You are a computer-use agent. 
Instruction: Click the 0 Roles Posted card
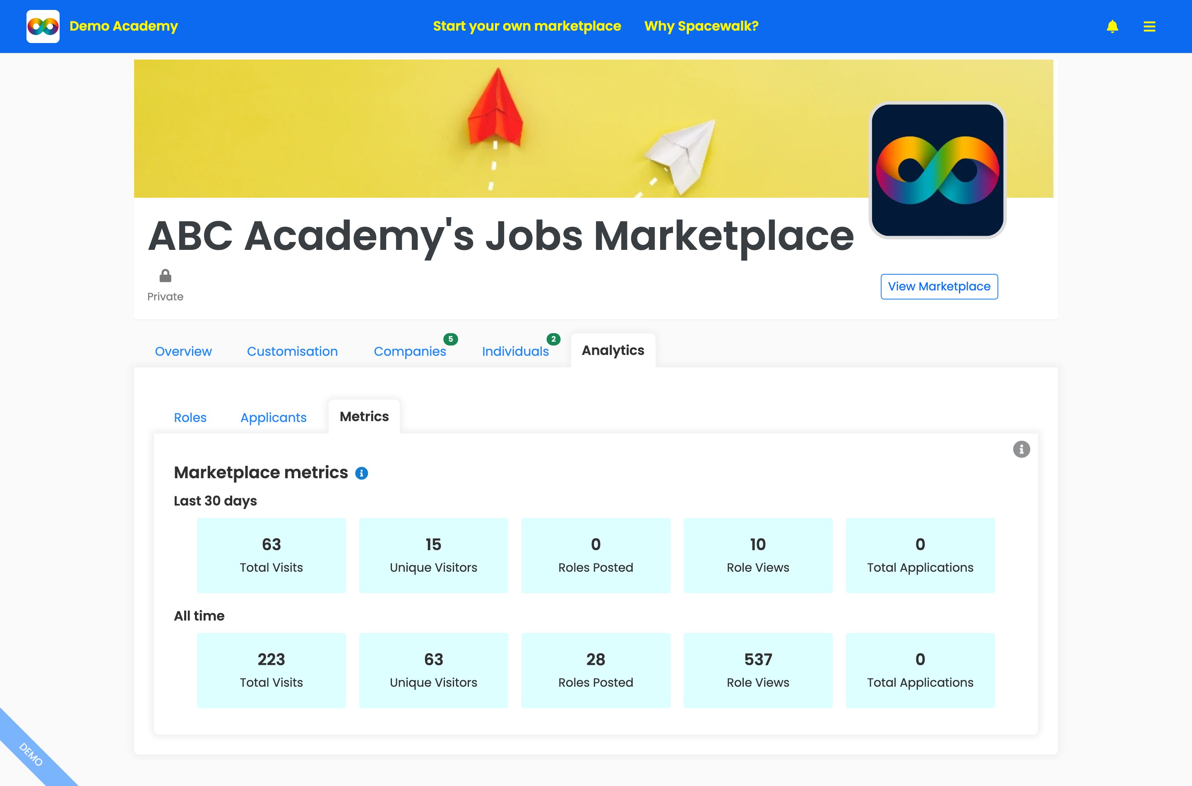[x=596, y=556]
